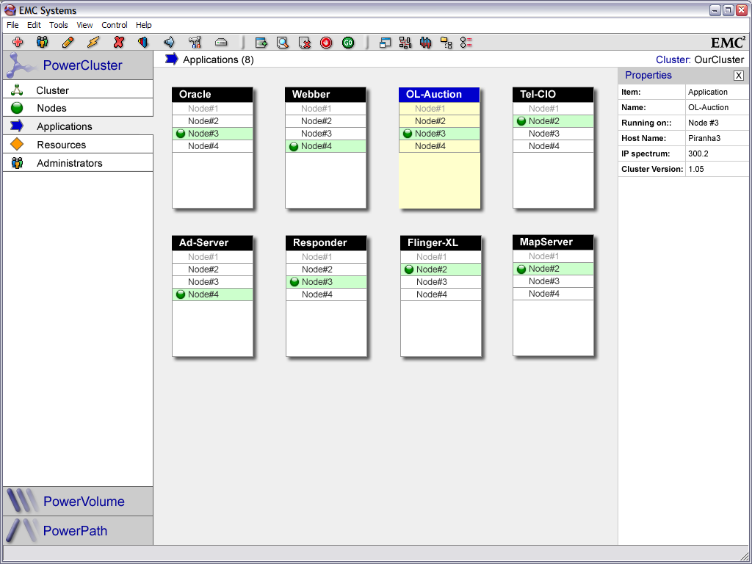Open the Tools menu
Image resolution: width=752 pixels, height=564 pixels.
[59, 25]
